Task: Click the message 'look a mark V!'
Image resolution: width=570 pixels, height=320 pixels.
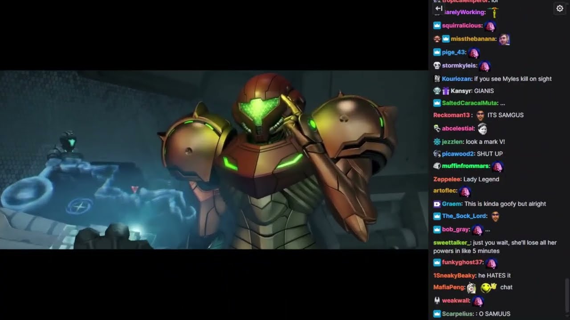Action: [x=485, y=142]
